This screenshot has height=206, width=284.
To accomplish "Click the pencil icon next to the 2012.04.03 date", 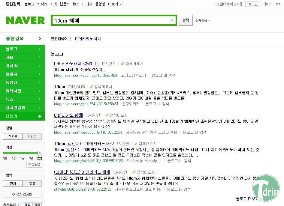I will click(92, 87).
